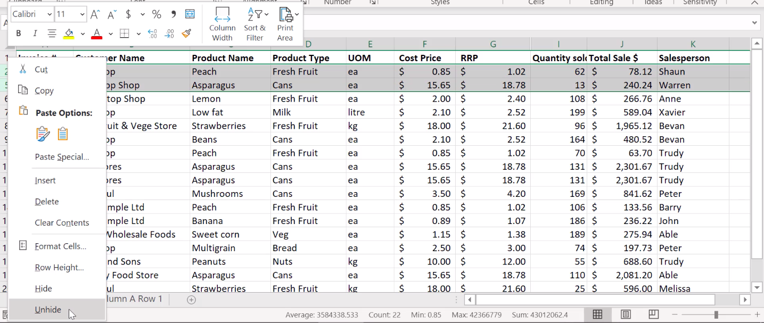The width and height of the screenshot is (764, 323).
Task: Apply the red font color swatch
Action: (96, 34)
